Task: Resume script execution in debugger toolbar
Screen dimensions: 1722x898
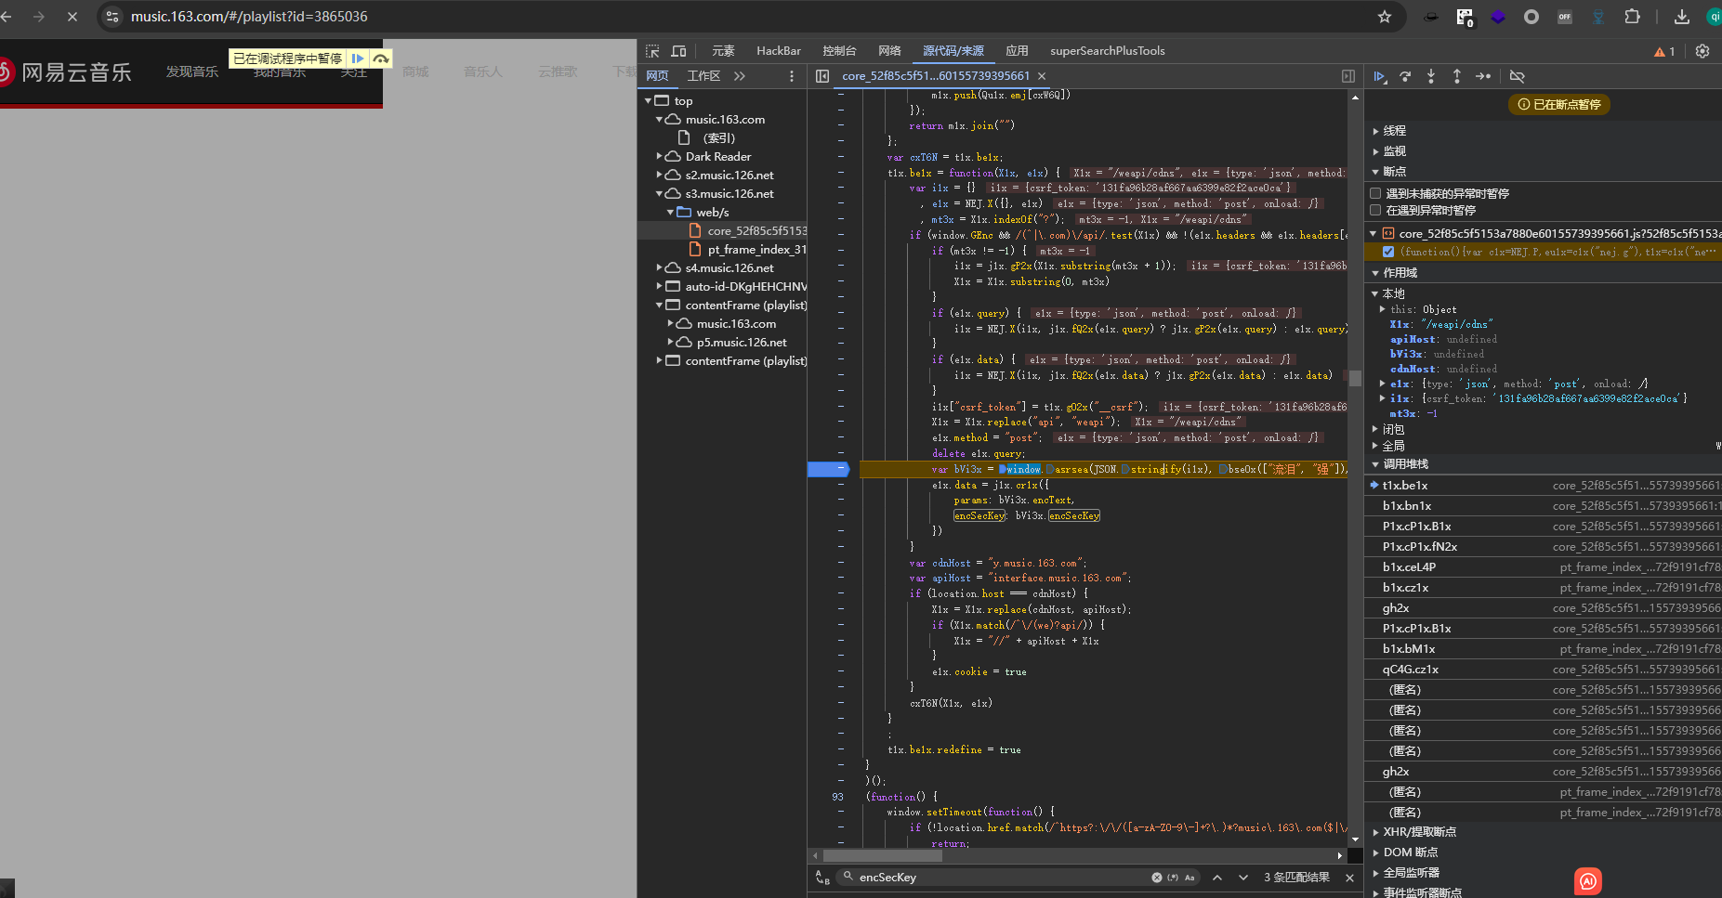Action: (x=1380, y=76)
